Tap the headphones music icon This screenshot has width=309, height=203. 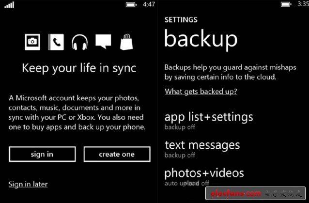pyautogui.click(x=79, y=42)
